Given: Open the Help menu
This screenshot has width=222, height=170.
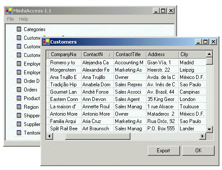Looking at the screenshot, I should tap(24, 19).
